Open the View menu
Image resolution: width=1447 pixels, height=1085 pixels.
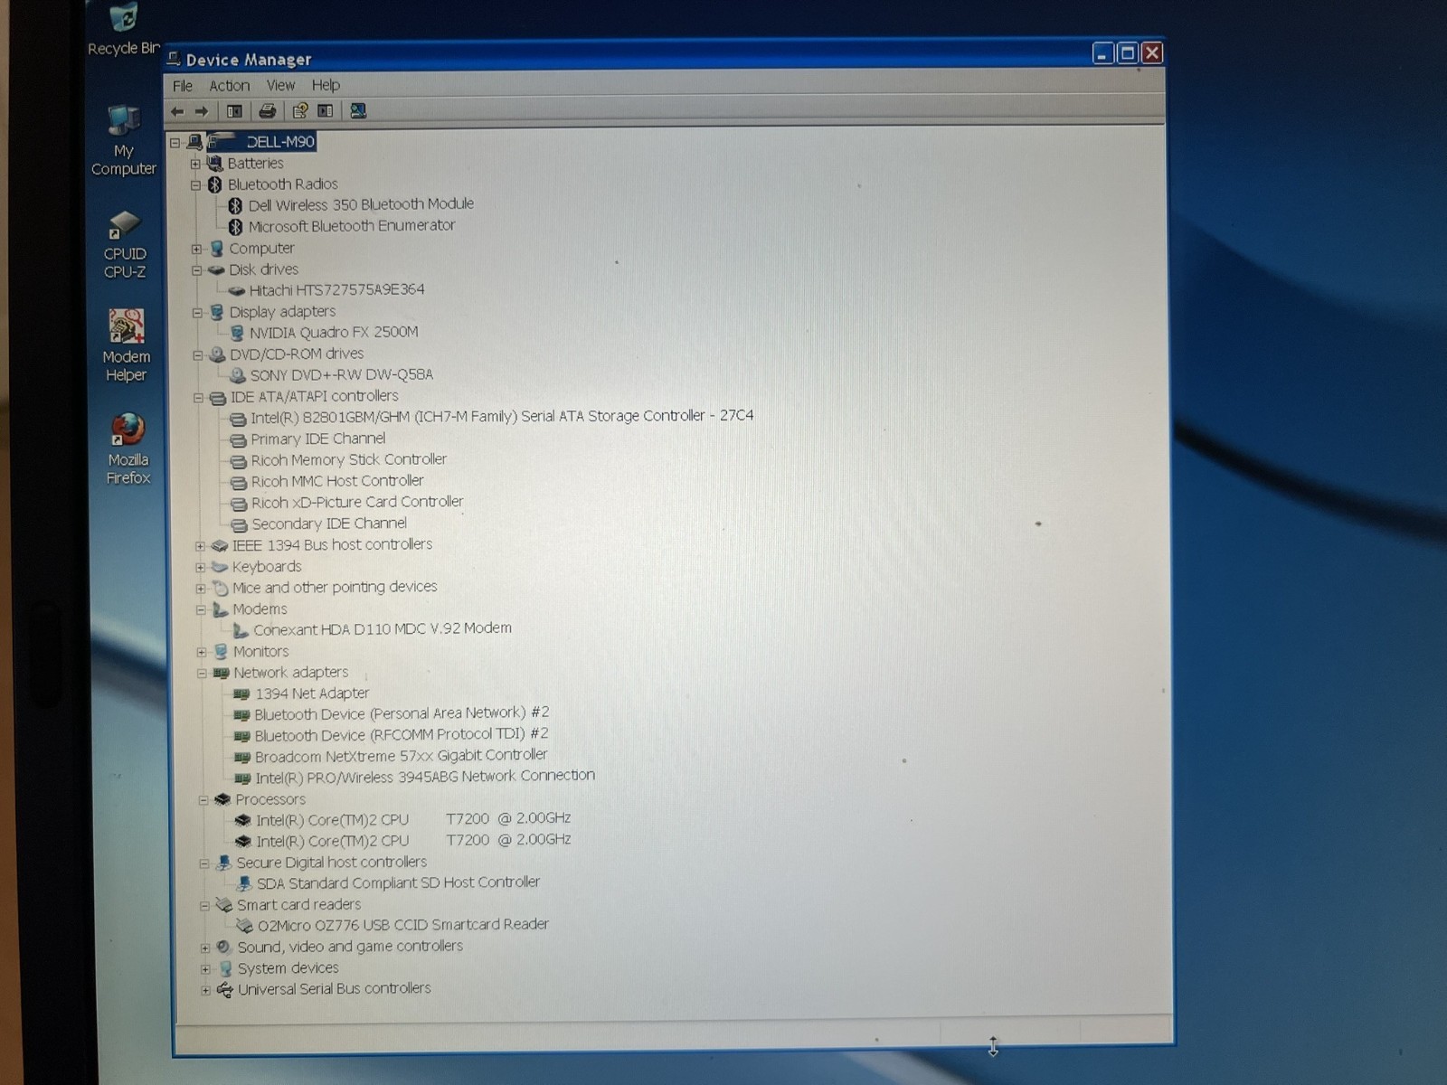click(280, 85)
